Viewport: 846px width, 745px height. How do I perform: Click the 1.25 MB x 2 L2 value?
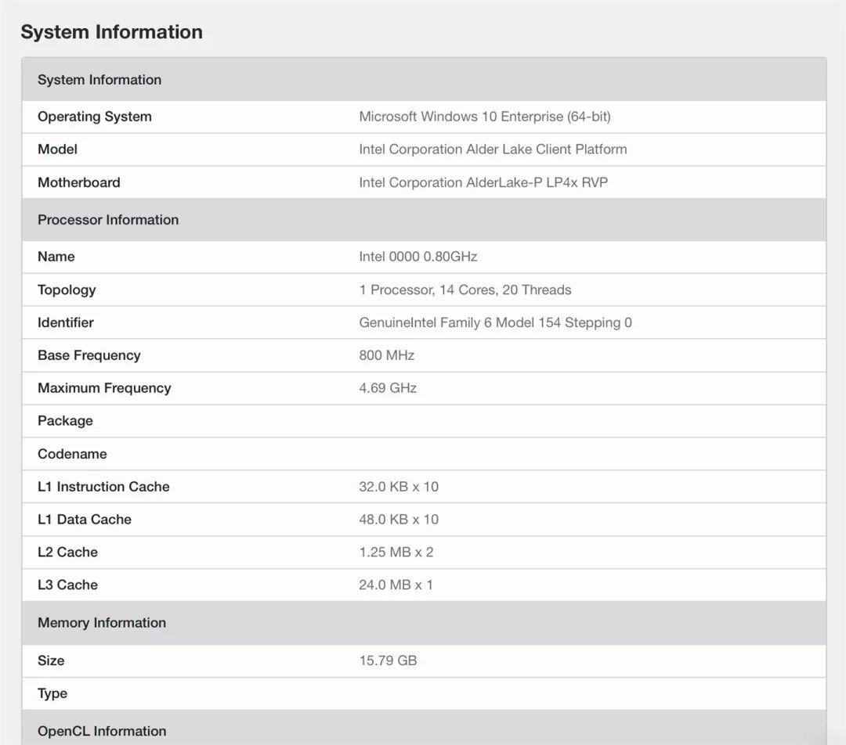click(x=396, y=552)
